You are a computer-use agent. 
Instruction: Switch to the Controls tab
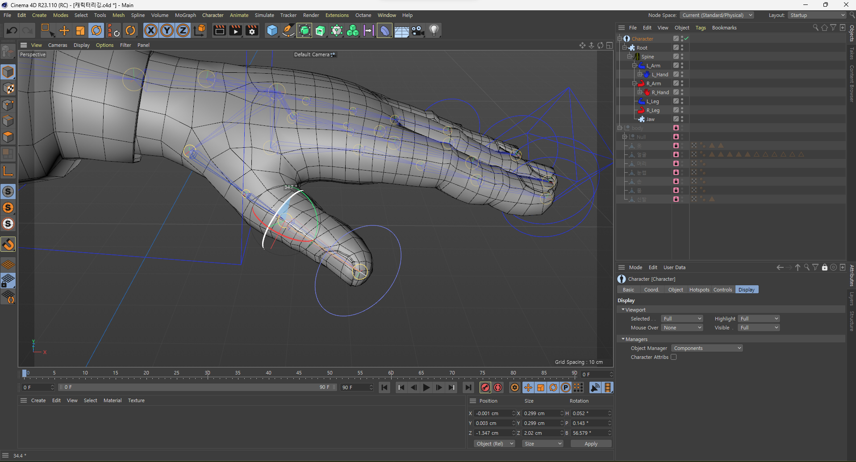point(722,290)
